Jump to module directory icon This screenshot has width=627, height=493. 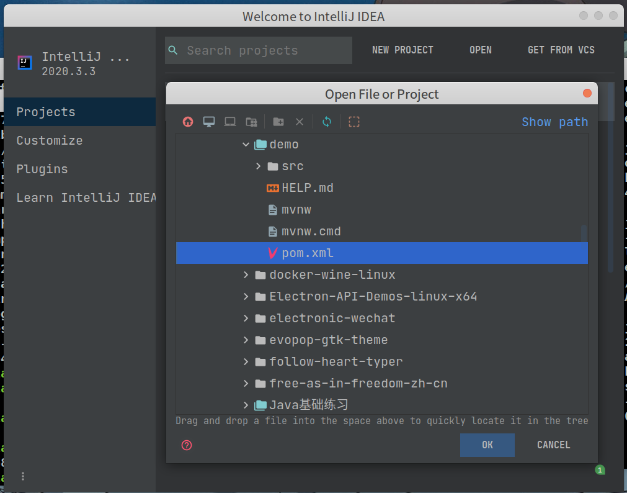(252, 122)
